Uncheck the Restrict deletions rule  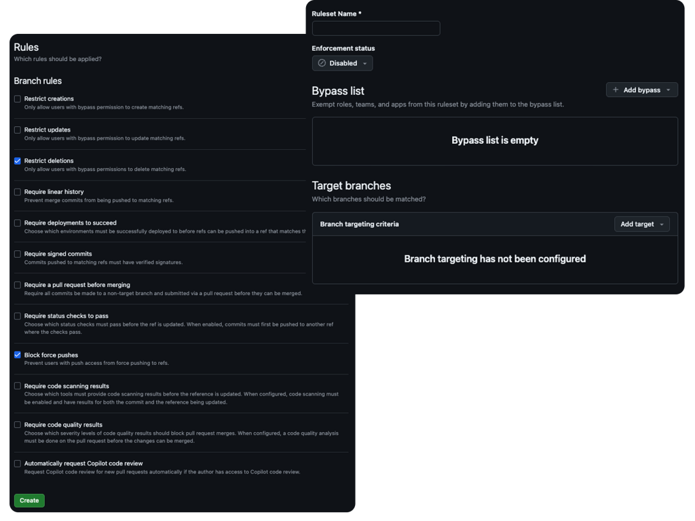(18, 161)
